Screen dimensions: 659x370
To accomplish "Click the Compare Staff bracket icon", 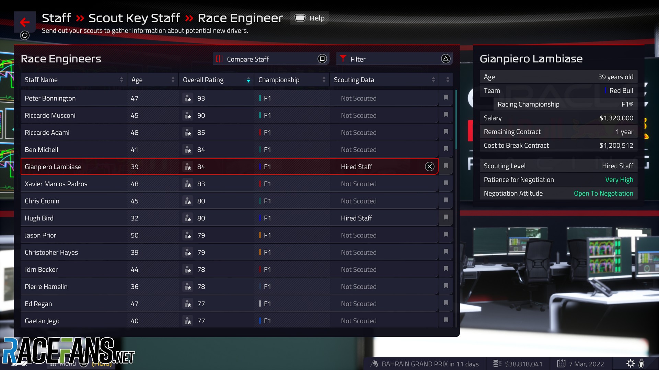I will (x=219, y=59).
